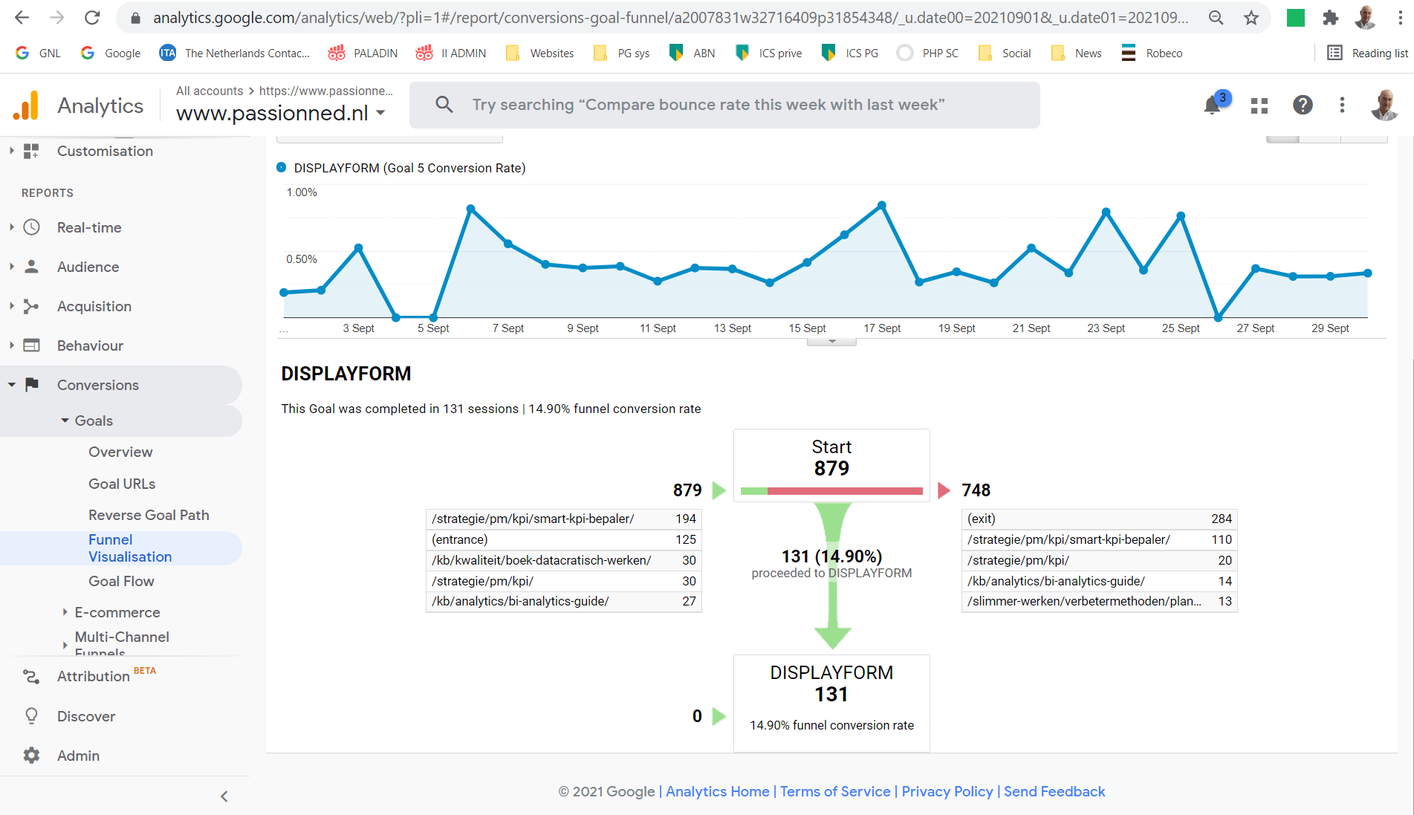Expand the E-commerce section
1414x815 pixels.
point(117,612)
